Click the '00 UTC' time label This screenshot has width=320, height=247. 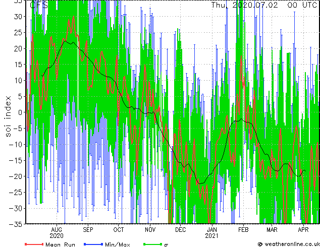coord(302,5)
